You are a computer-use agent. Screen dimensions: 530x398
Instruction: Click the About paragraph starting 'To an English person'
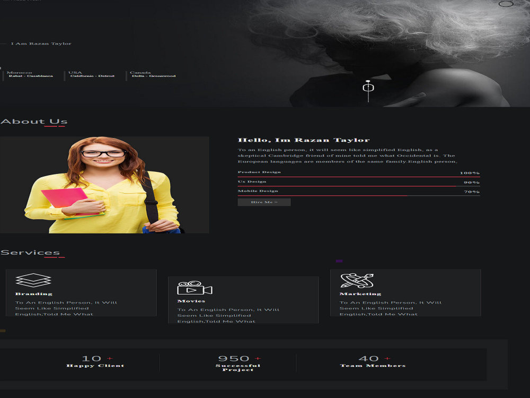[348, 155]
